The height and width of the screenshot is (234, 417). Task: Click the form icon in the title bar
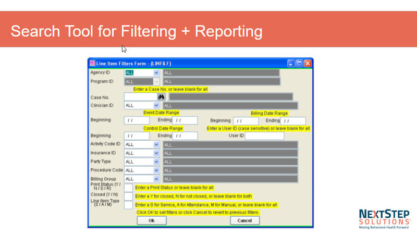coord(93,63)
